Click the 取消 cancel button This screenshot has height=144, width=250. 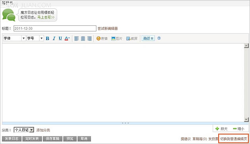click(84, 139)
